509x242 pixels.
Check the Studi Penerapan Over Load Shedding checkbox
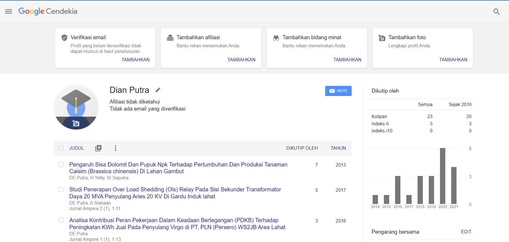[x=61, y=189]
